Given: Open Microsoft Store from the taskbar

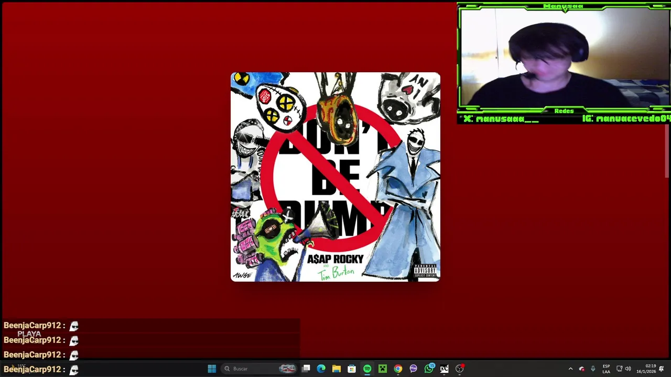Looking at the screenshot, I should pyautogui.click(x=352, y=369).
